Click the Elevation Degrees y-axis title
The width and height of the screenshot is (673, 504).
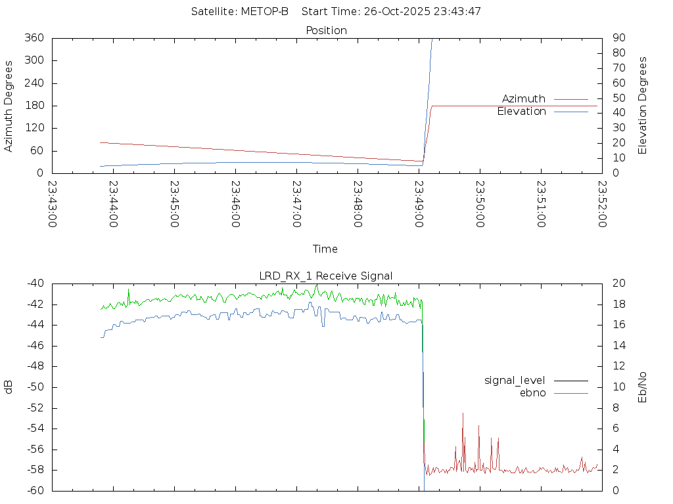(643, 106)
